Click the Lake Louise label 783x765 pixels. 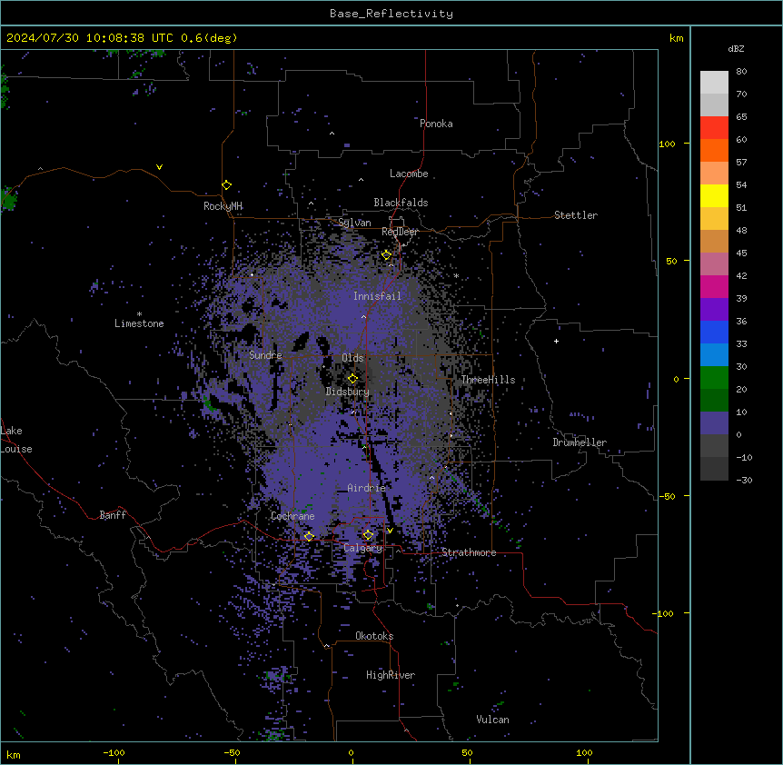tap(16, 440)
